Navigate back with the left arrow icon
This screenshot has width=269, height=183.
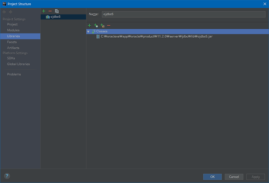(x=4, y=12)
